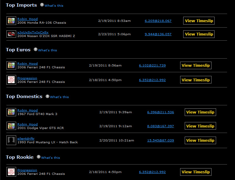Open Robin_Hood avatar in Honda RA-106 row

pos(11,21)
